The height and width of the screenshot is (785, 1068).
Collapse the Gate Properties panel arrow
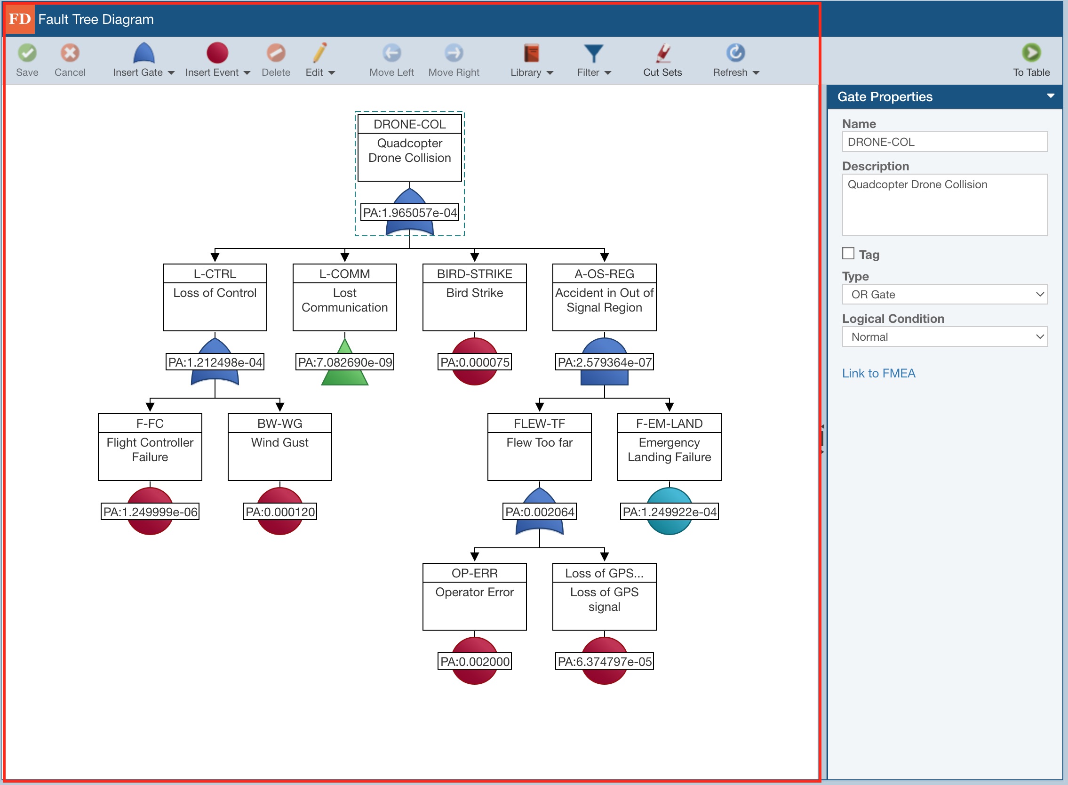pos(1051,96)
